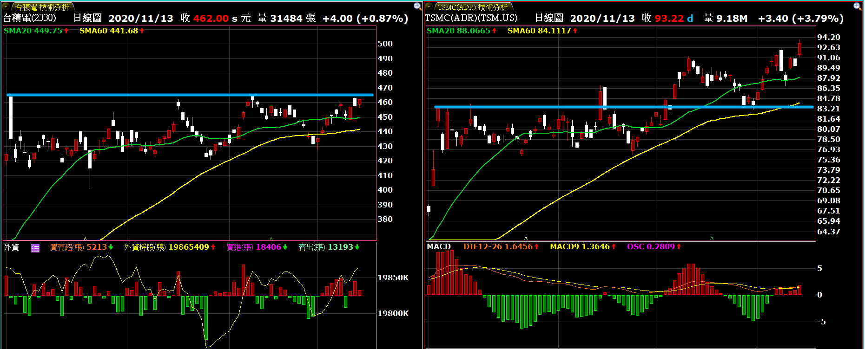
Task: Click the 量 9.18M volume text
Action: 726,18
